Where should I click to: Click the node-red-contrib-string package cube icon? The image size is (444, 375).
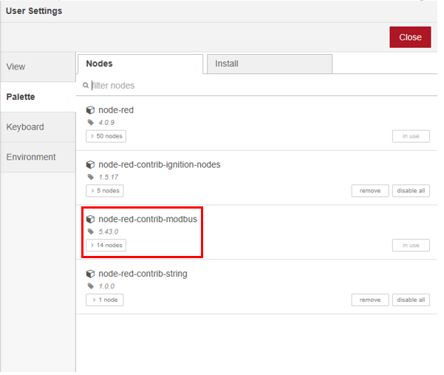coord(90,274)
